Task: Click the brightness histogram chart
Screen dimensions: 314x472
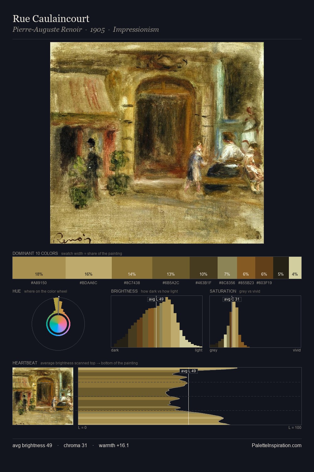Action: click(157, 322)
